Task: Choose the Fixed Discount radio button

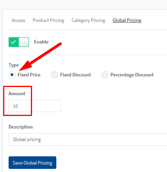Action: [54, 75]
